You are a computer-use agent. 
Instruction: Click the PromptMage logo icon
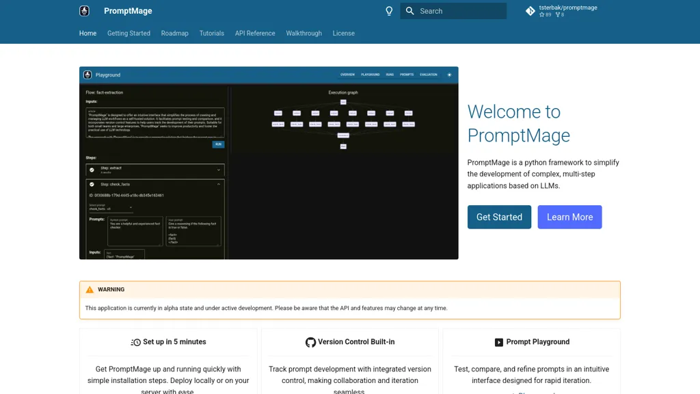(84, 11)
